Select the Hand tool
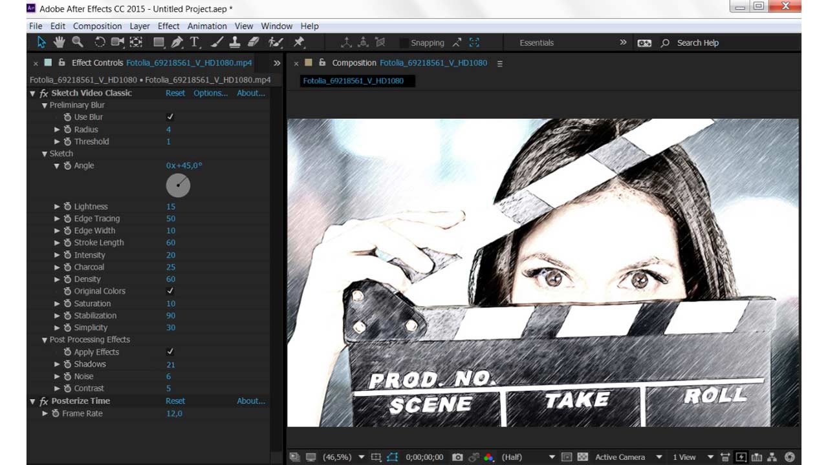This screenshot has height=465, width=828. pyautogui.click(x=60, y=43)
